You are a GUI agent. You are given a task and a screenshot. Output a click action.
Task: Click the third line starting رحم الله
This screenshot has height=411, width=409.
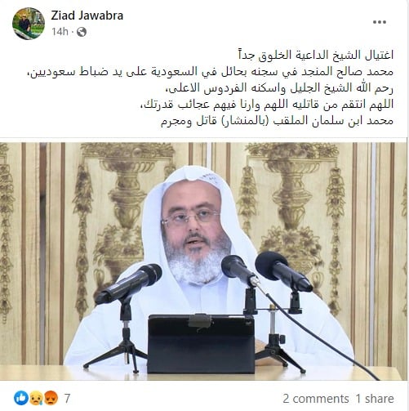tap(279, 88)
